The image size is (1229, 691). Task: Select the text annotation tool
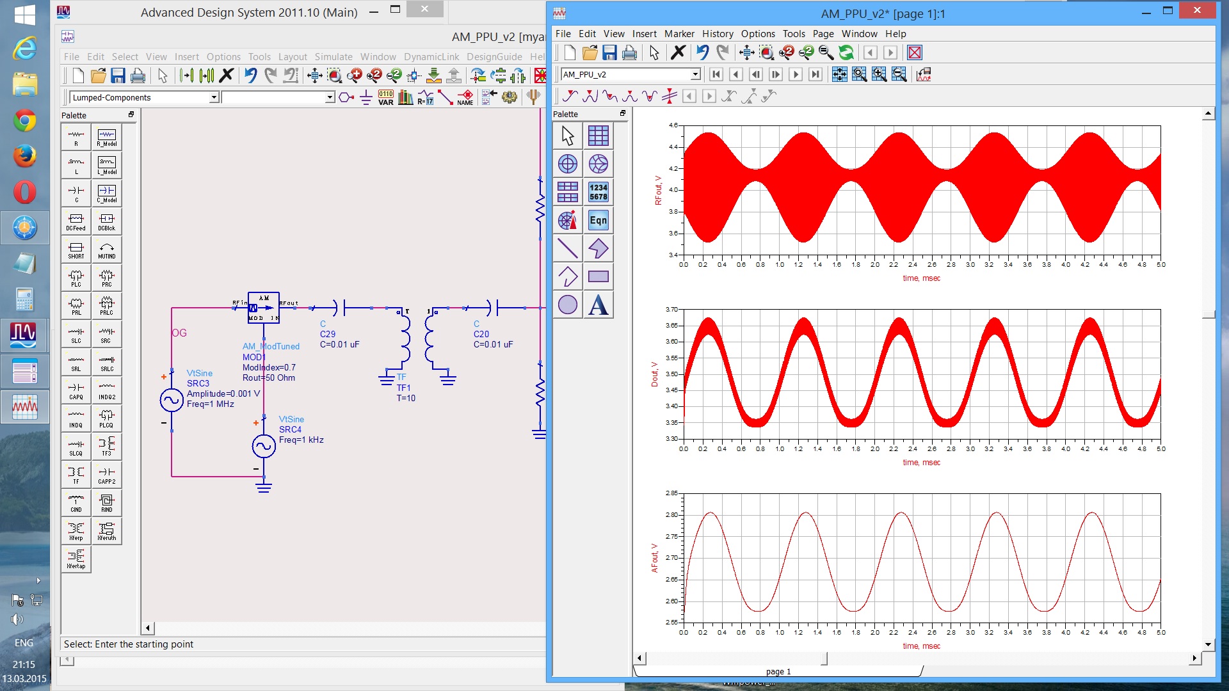(598, 305)
